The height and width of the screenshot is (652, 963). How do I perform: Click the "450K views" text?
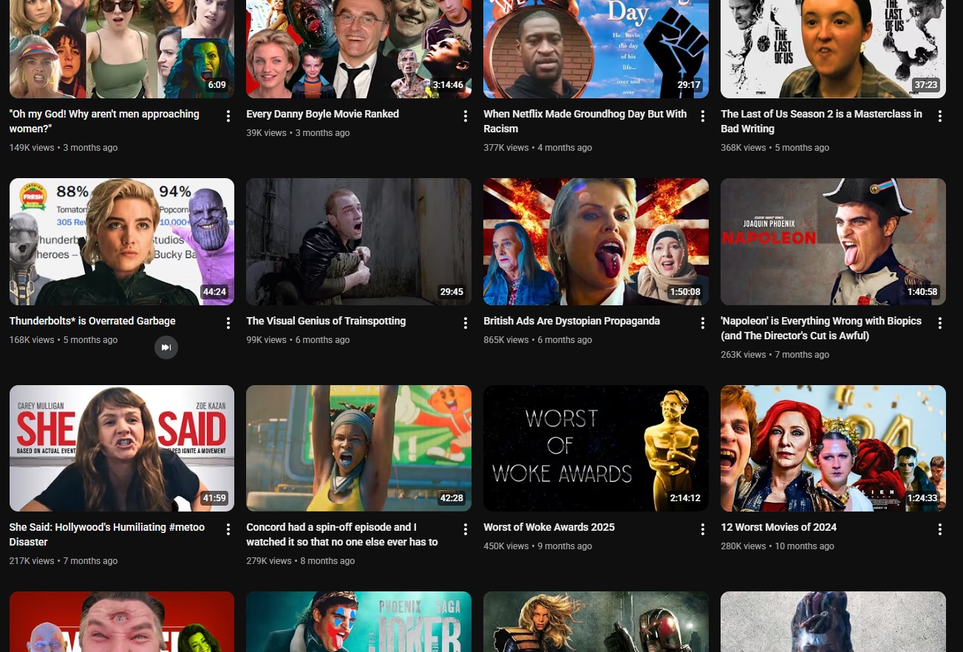click(506, 546)
